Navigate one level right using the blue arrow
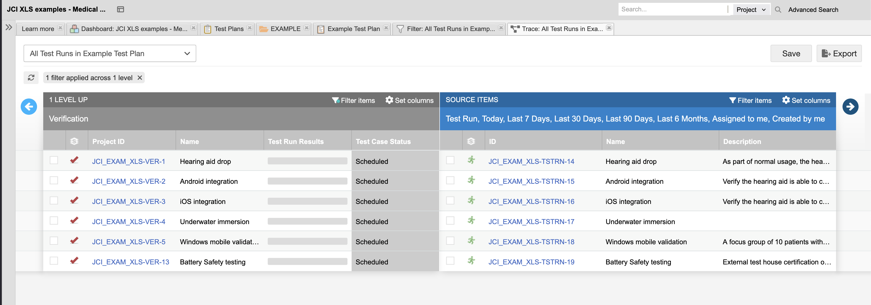Screen dimensions: 871x305 [x=851, y=106]
